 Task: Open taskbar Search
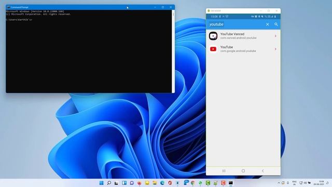coord(109,183)
